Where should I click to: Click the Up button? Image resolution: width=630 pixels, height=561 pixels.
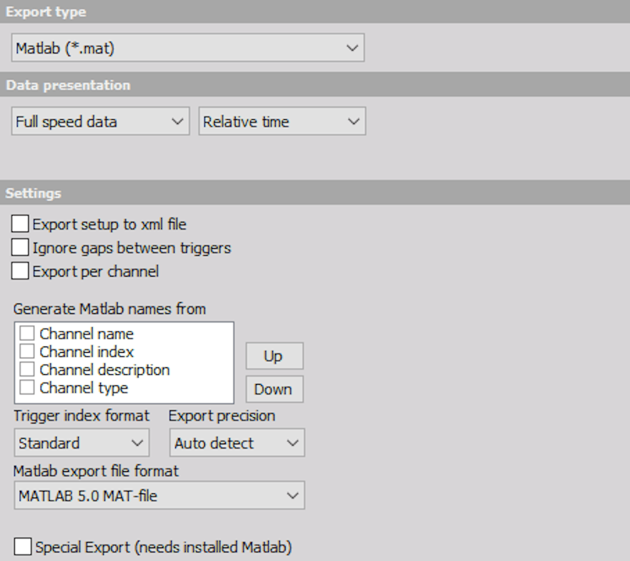click(274, 356)
